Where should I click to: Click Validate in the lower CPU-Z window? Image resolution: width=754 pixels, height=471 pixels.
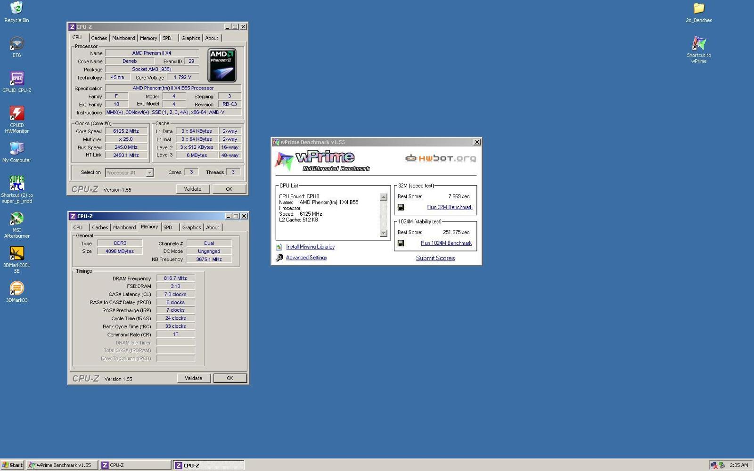(x=194, y=378)
